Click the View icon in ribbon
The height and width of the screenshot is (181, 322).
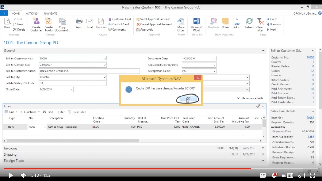[x=7, y=23]
